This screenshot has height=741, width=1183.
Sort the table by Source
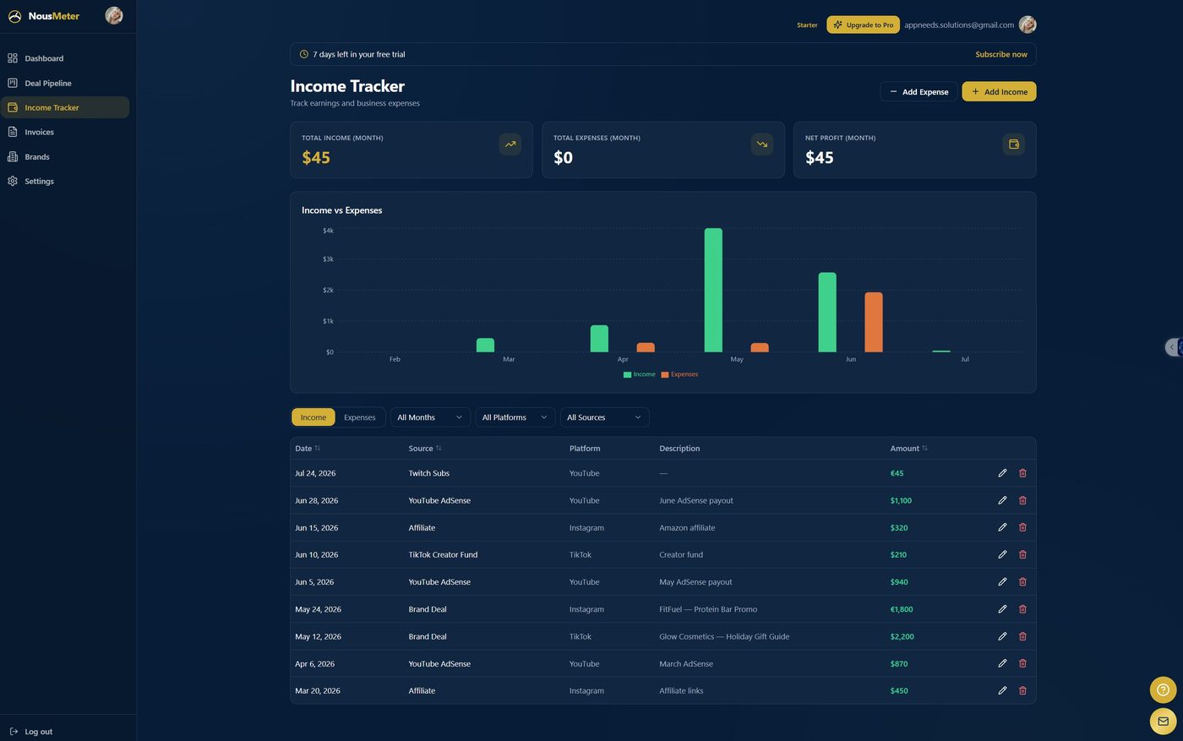tap(425, 449)
